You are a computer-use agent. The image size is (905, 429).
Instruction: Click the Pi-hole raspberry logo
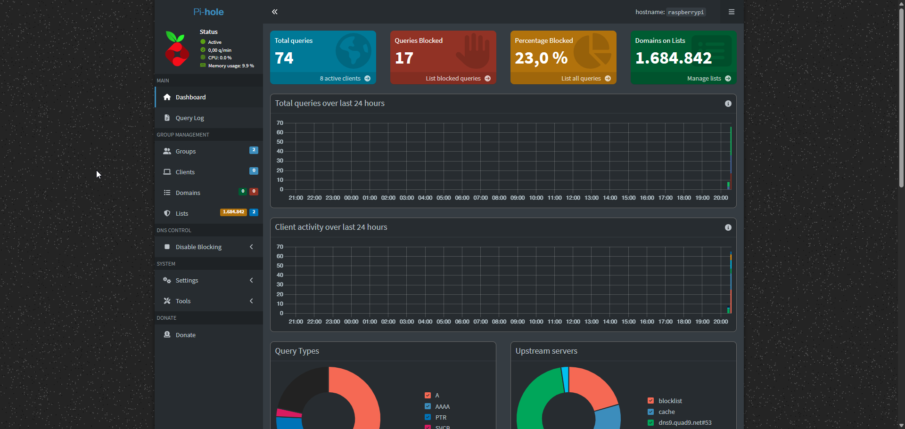click(177, 49)
